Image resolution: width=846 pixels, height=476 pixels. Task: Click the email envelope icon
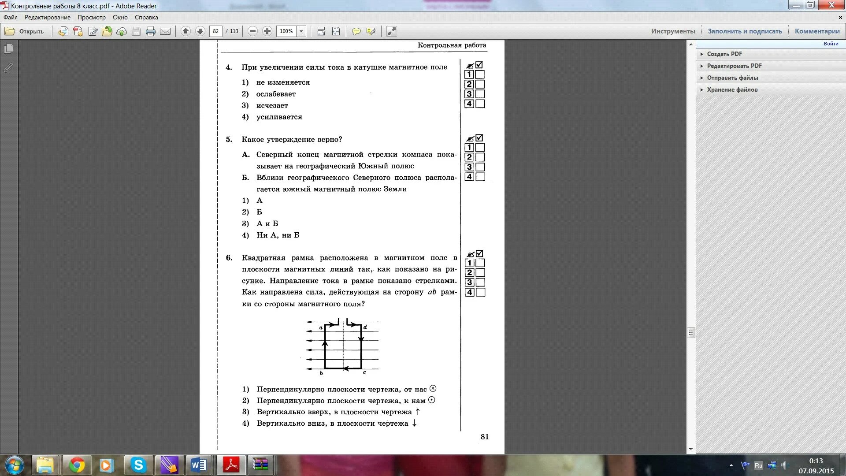(x=165, y=31)
